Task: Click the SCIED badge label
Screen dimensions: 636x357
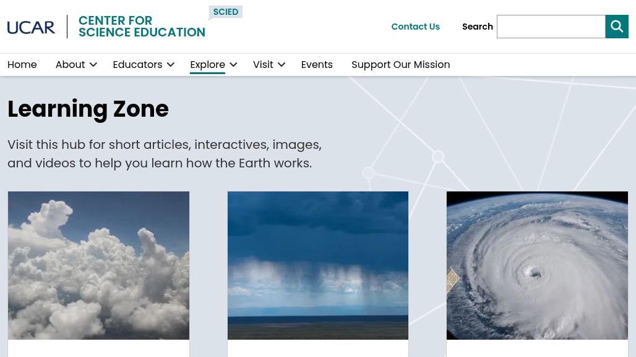Action: [225, 12]
